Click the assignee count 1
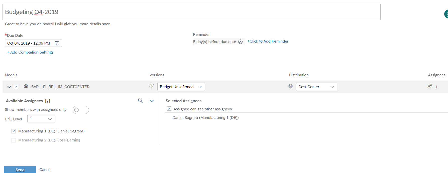The height and width of the screenshot is (177, 448). [x=436, y=87]
